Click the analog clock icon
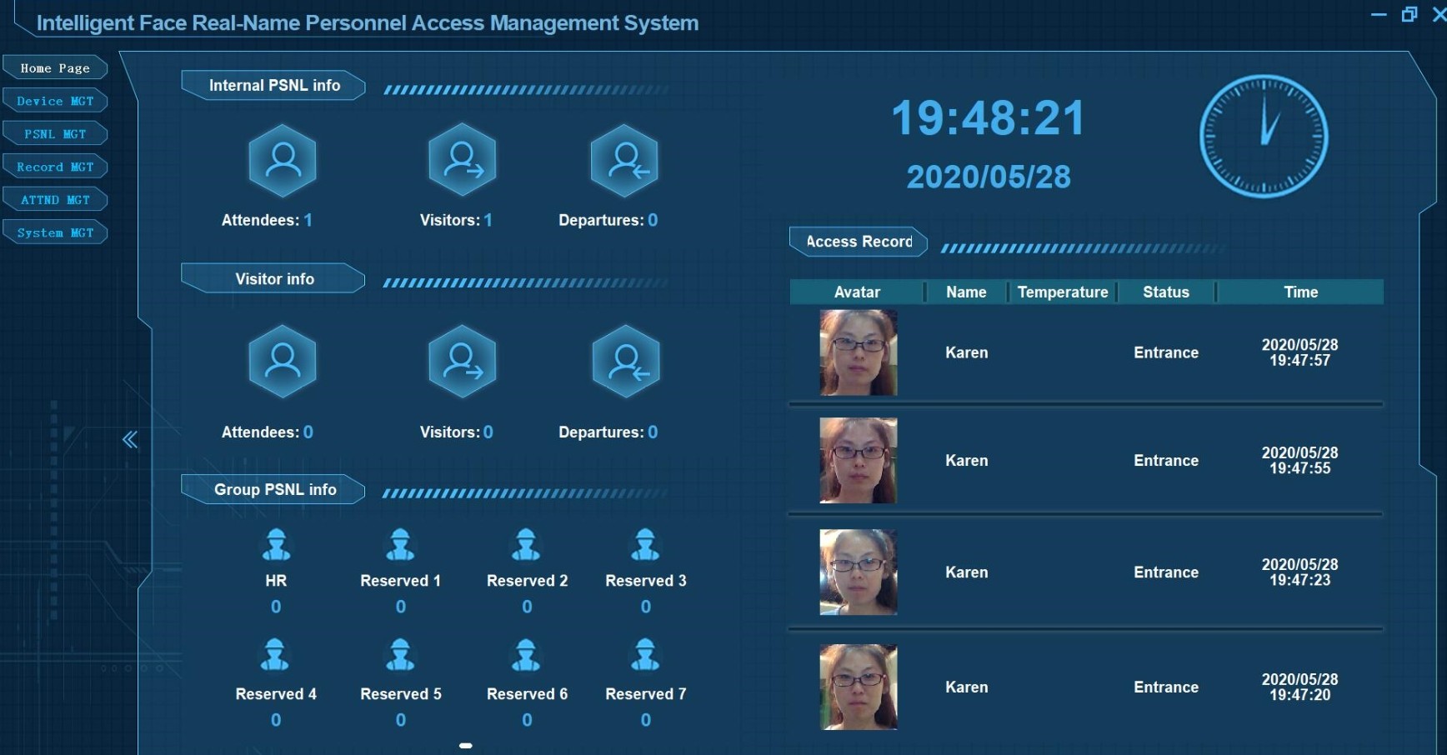 (1264, 137)
